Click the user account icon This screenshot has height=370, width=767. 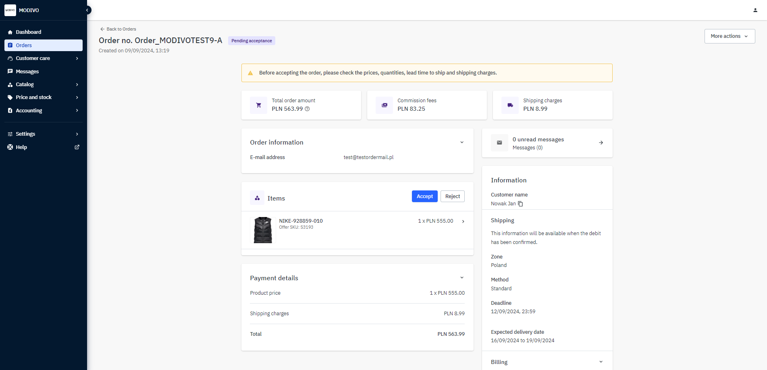click(755, 10)
